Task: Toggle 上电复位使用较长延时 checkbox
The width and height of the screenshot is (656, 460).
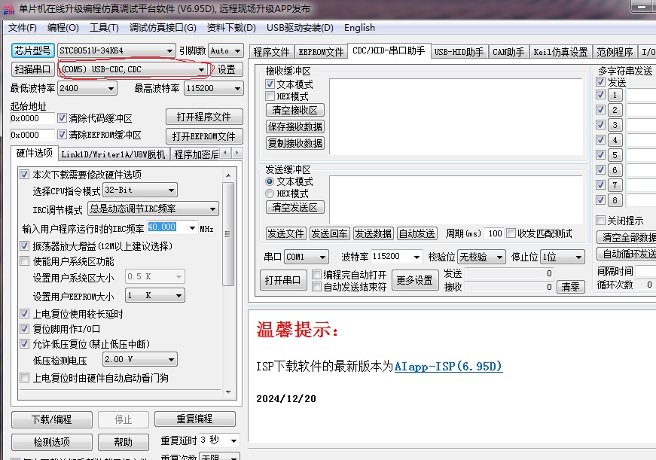Action: pyautogui.click(x=24, y=313)
